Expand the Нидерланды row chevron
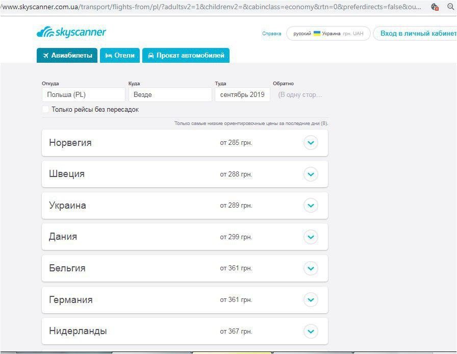 point(311,332)
